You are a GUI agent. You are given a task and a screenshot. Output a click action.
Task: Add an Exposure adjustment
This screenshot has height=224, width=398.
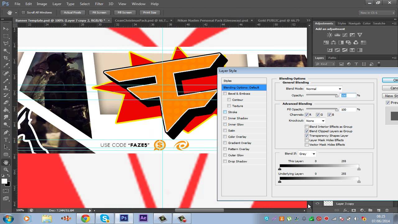[352, 35]
